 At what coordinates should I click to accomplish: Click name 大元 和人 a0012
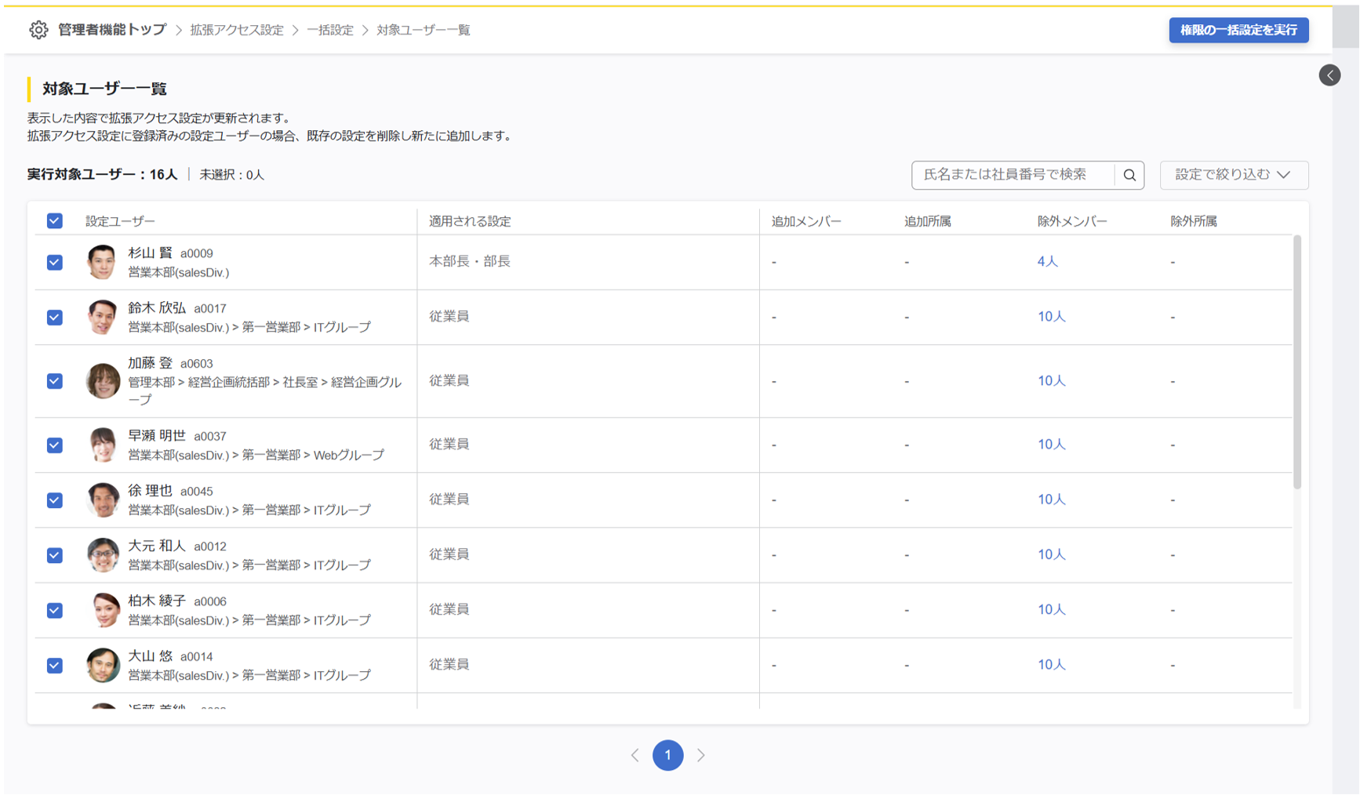coord(177,546)
